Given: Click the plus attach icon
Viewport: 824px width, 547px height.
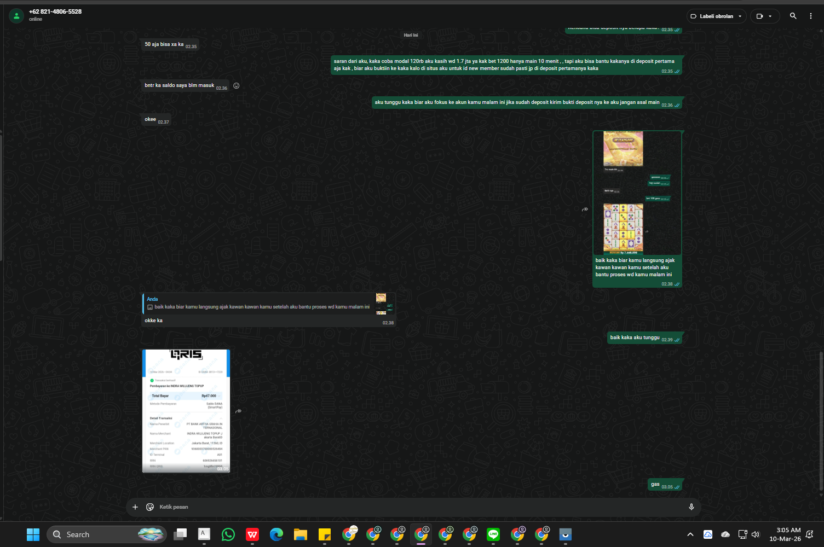Looking at the screenshot, I should 135,507.
